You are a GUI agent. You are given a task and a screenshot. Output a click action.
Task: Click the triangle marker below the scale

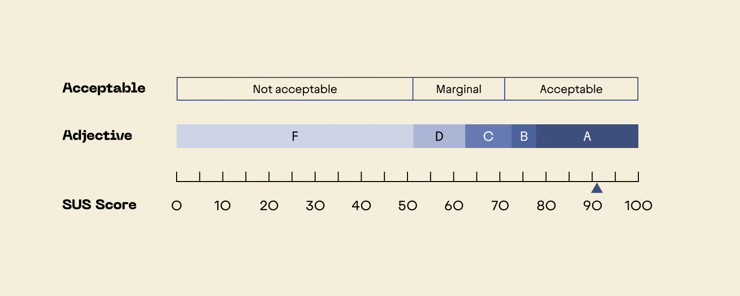597,187
